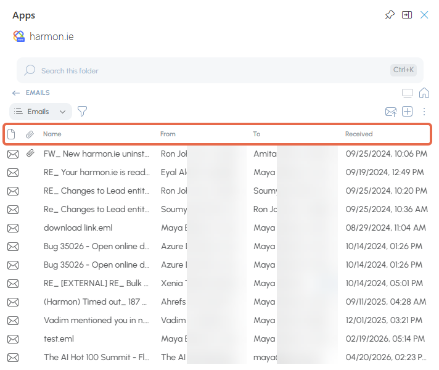Open the Emails view dropdown
Viewport: 439px width, 370px height.
coord(41,112)
